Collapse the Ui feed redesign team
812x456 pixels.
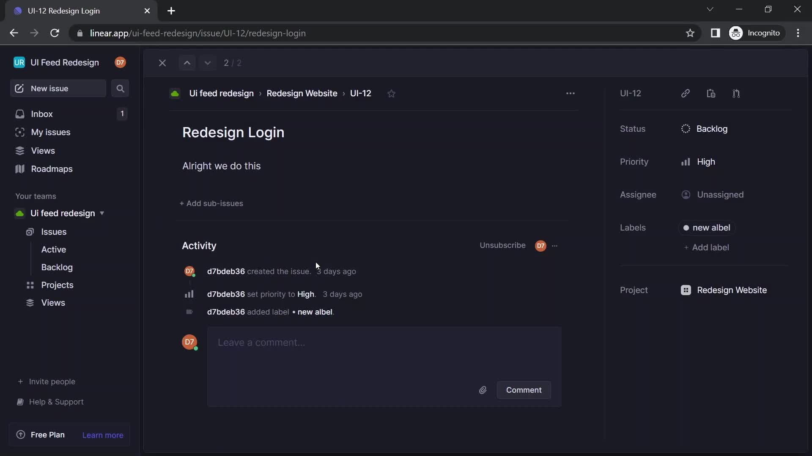pyautogui.click(x=102, y=213)
